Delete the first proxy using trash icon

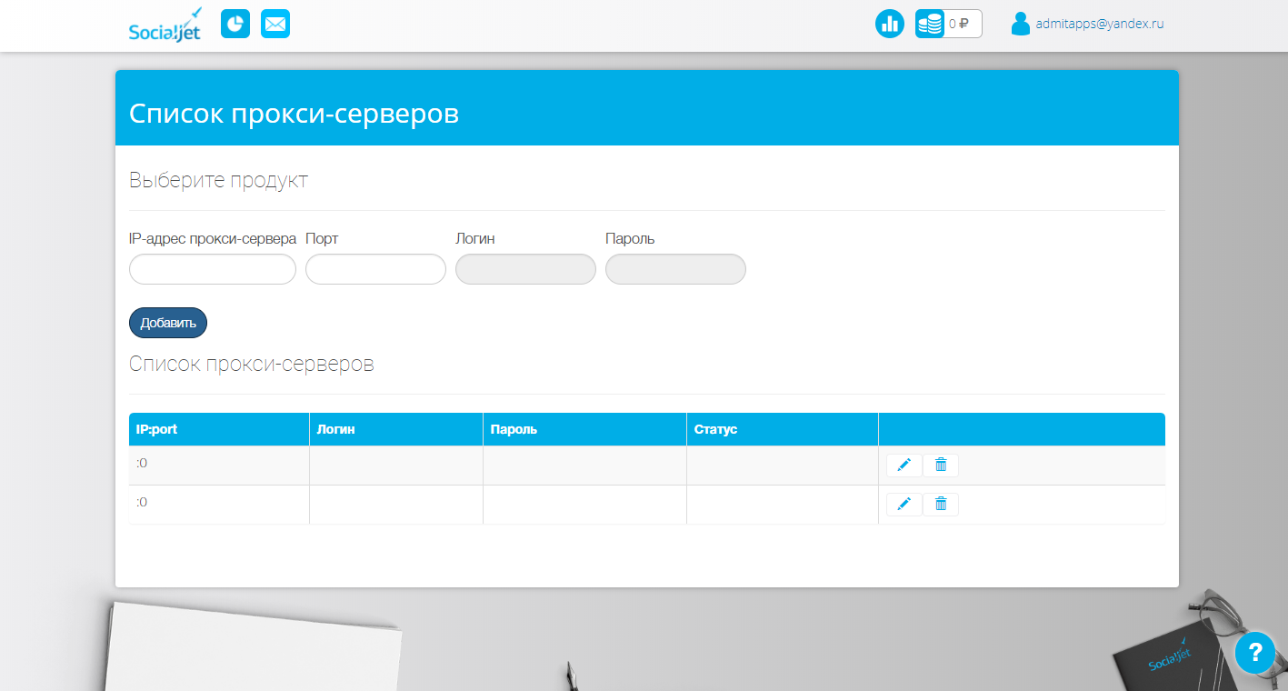click(x=940, y=465)
